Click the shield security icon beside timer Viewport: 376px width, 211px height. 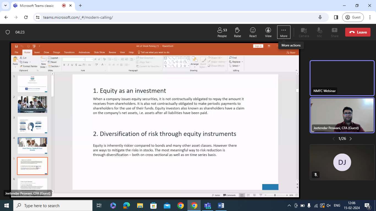coord(8,32)
